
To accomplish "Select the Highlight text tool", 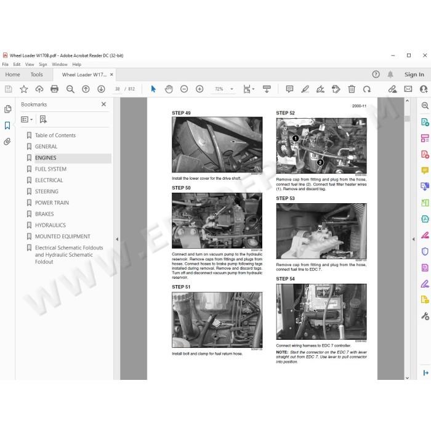I will (305, 89).
